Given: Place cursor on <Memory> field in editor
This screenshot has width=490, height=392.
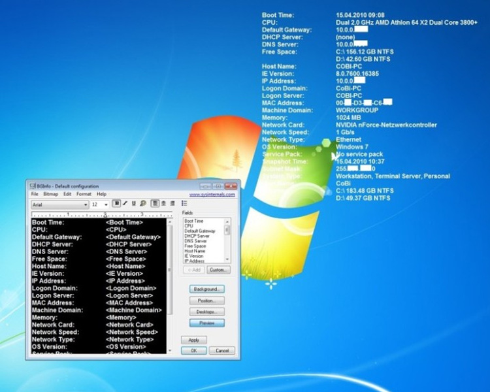Looking at the screenshot, I should click(x=121, y=318).
